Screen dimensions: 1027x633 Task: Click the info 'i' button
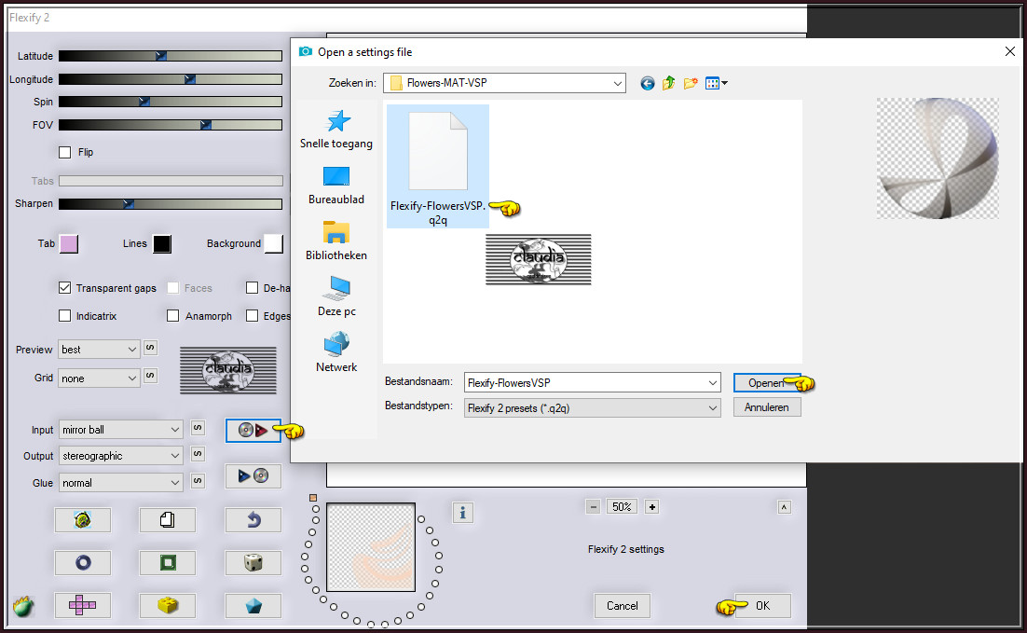[x=462, y=513]
